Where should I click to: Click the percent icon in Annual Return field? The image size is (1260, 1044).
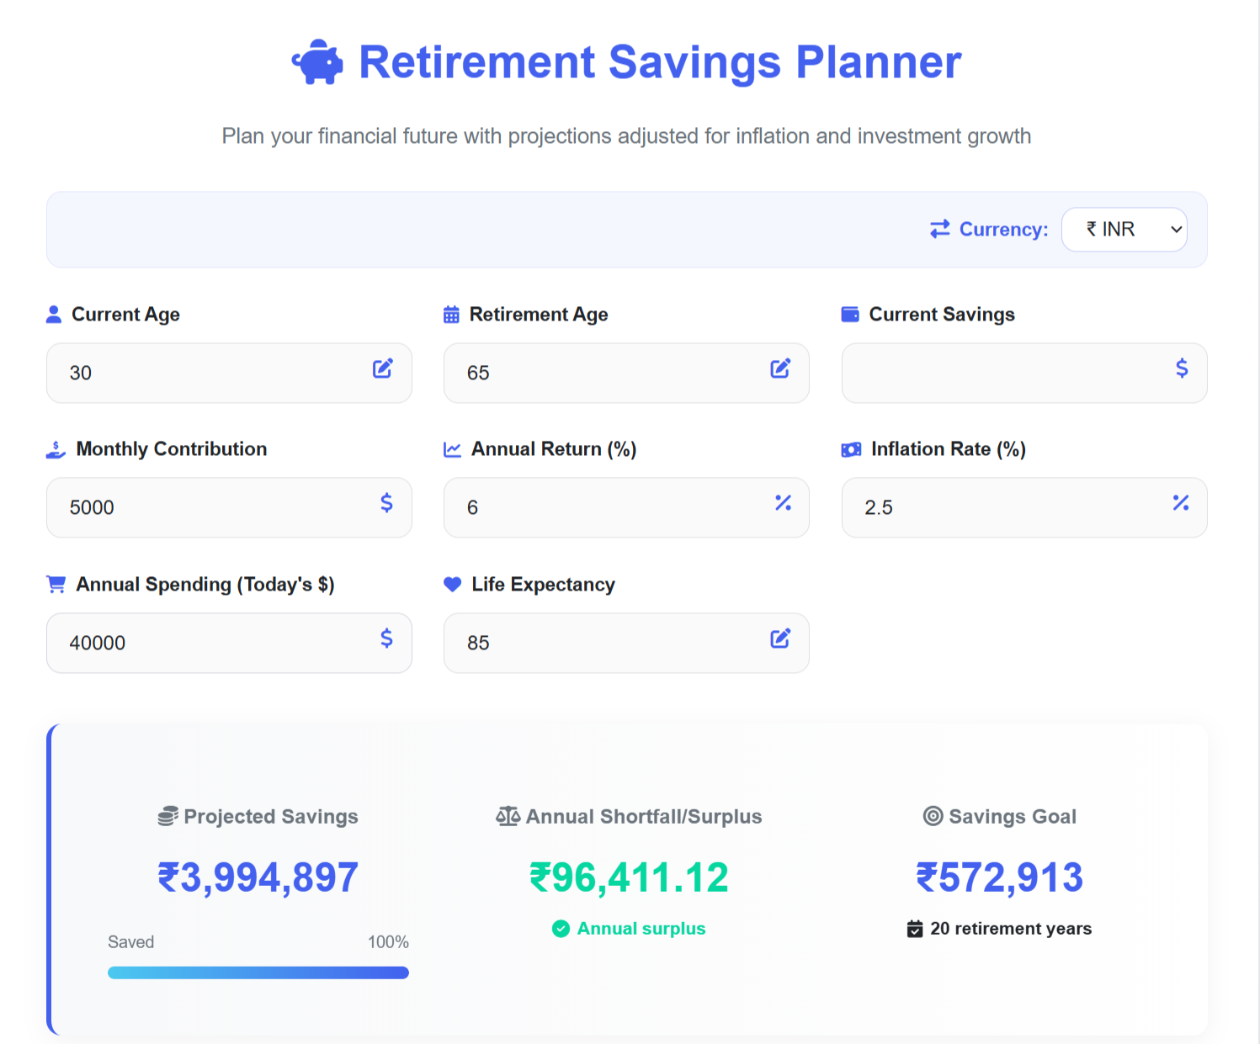point(784,503)
